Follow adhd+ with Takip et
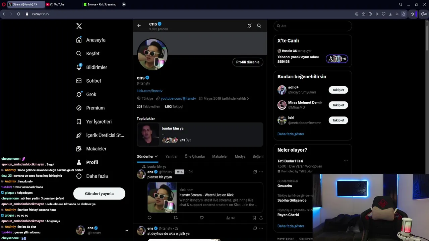Image resolution: width=429 pixels, height=241 pixels. click(338, 90)
